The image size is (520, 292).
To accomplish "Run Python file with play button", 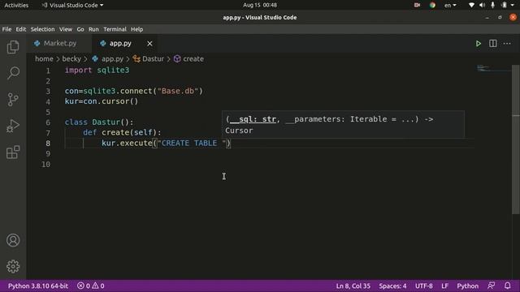I will (x=479, y=43).
